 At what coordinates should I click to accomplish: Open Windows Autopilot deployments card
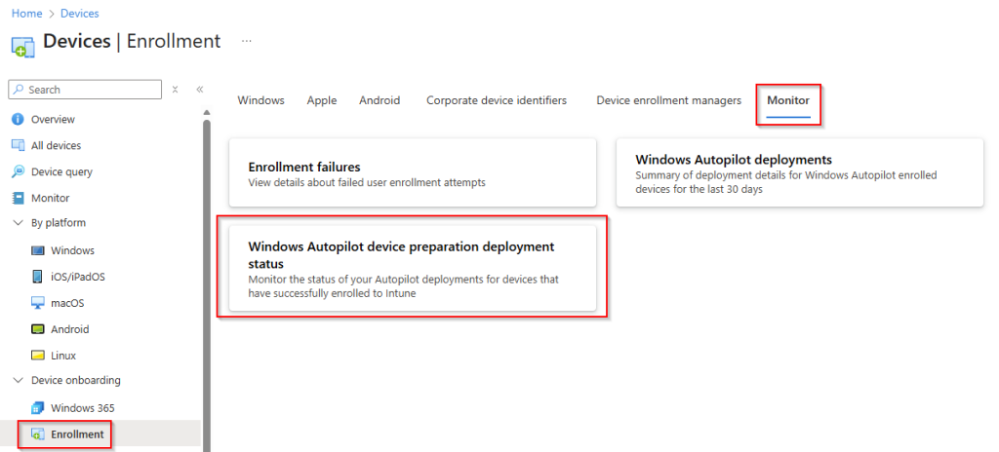798,172
